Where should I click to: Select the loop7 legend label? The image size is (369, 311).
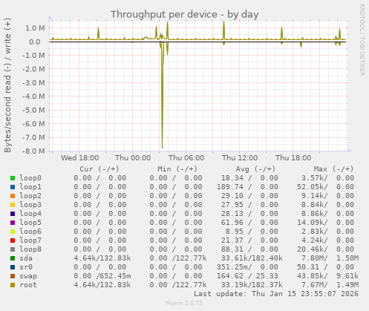pyautogui.click(x=30, y=240)
